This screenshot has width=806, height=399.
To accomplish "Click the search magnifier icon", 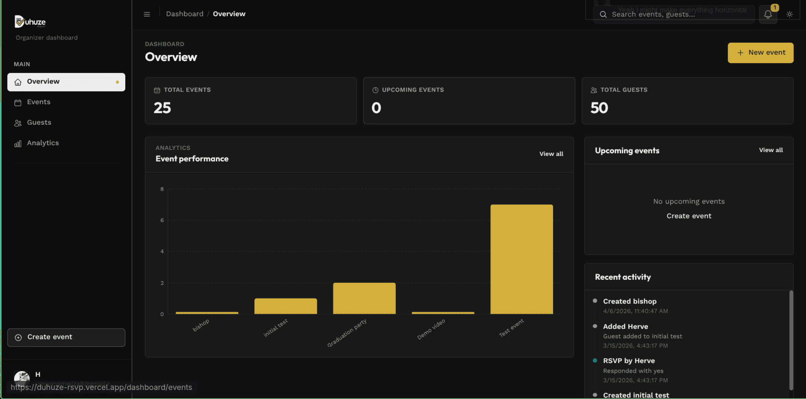I will 603,14.
